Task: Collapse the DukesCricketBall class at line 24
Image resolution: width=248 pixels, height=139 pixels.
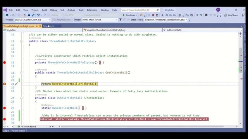Action: click(21, 98)
